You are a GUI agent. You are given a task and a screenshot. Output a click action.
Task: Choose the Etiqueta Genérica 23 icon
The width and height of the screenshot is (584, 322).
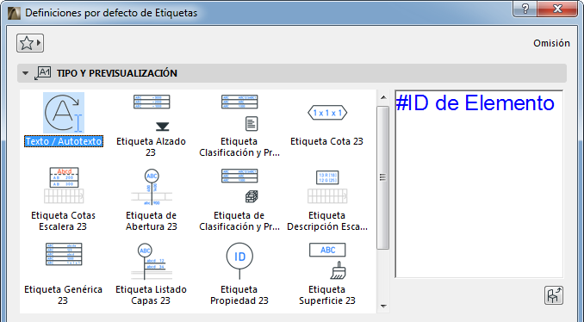pos(64,254)
